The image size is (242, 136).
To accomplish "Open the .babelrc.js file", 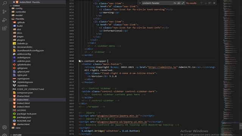I will [x=22, y=43].
